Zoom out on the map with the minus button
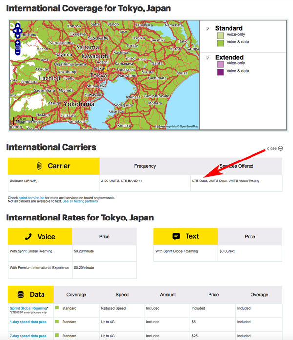This screenshot has height=340, width=293. coord(18,52)
